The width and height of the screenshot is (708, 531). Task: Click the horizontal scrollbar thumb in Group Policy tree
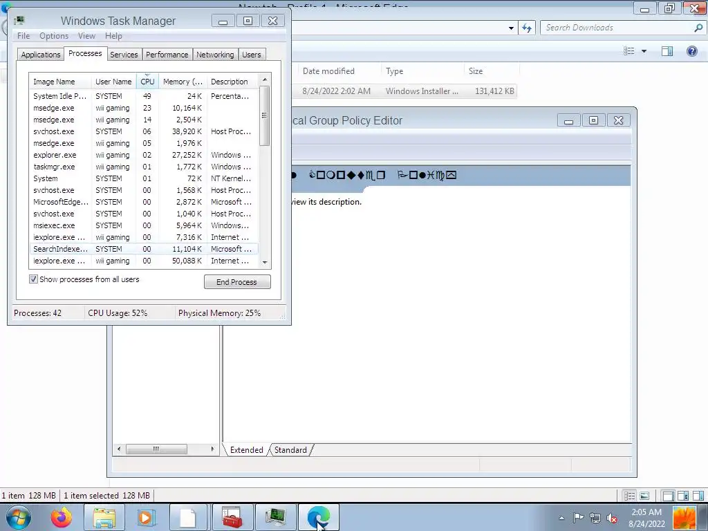pyautogui.click(x=156, y=449)
